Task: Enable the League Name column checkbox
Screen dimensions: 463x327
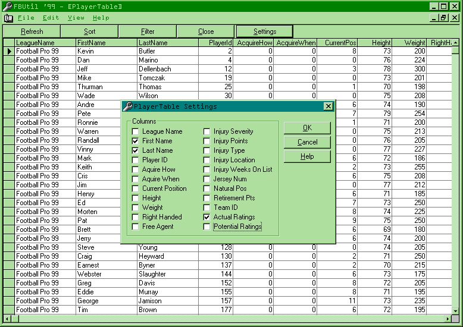Action: point(135,131)
